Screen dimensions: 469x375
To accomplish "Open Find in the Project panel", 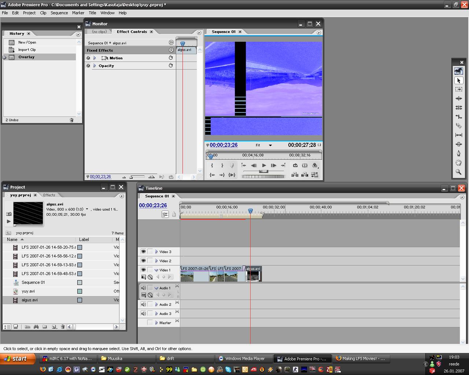I will [36, 327].
